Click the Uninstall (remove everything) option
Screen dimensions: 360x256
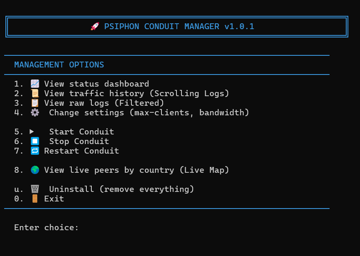121,189
